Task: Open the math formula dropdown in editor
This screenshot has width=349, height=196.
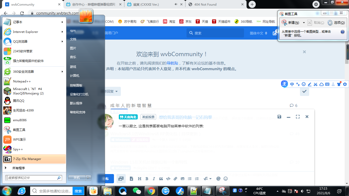Action: [207, 179]
